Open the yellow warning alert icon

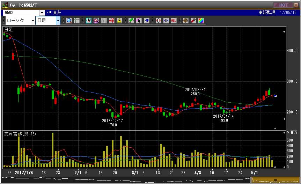coord(119,21)
